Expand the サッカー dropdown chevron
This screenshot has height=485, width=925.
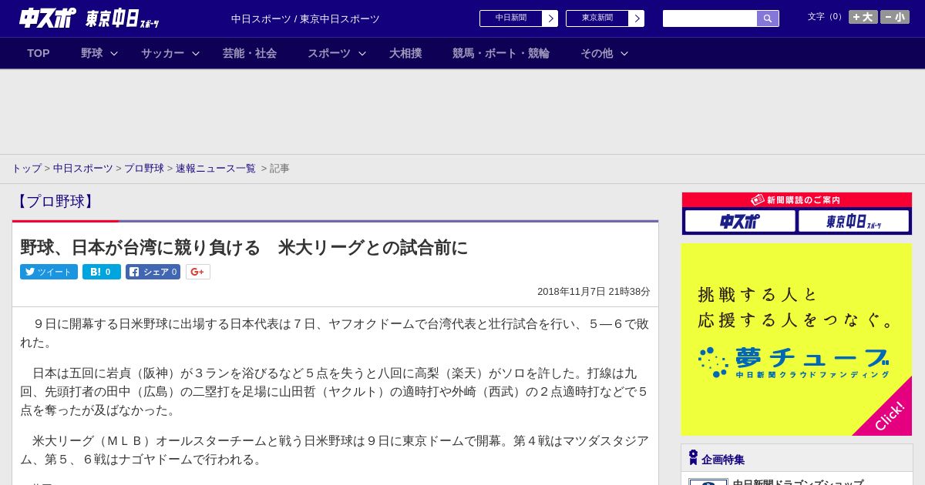coord(196,53)
